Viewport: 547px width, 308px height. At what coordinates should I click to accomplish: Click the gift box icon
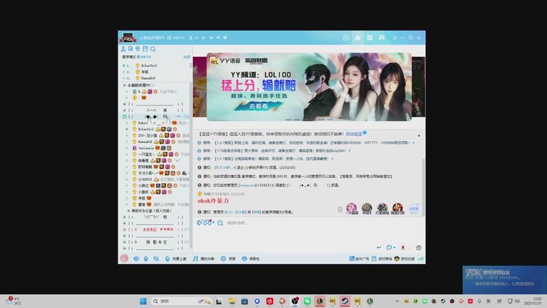[x=418, y=248]
